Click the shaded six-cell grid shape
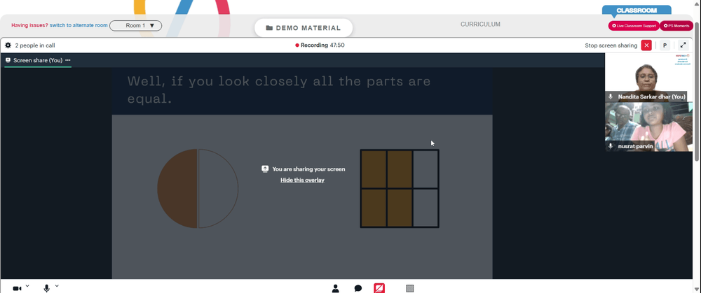Screen dimensions: 701x293 pyautogui.click(x=400, y=189)
